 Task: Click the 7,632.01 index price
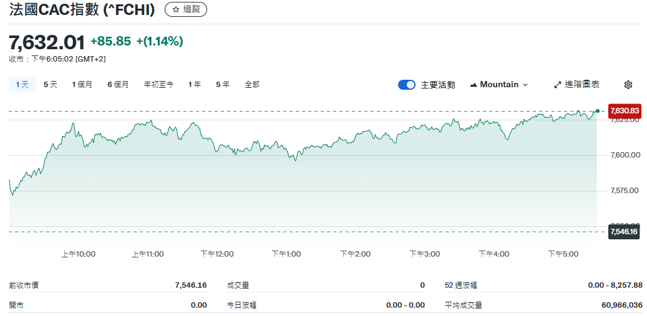pyautogui.click(x=47, y=42)
